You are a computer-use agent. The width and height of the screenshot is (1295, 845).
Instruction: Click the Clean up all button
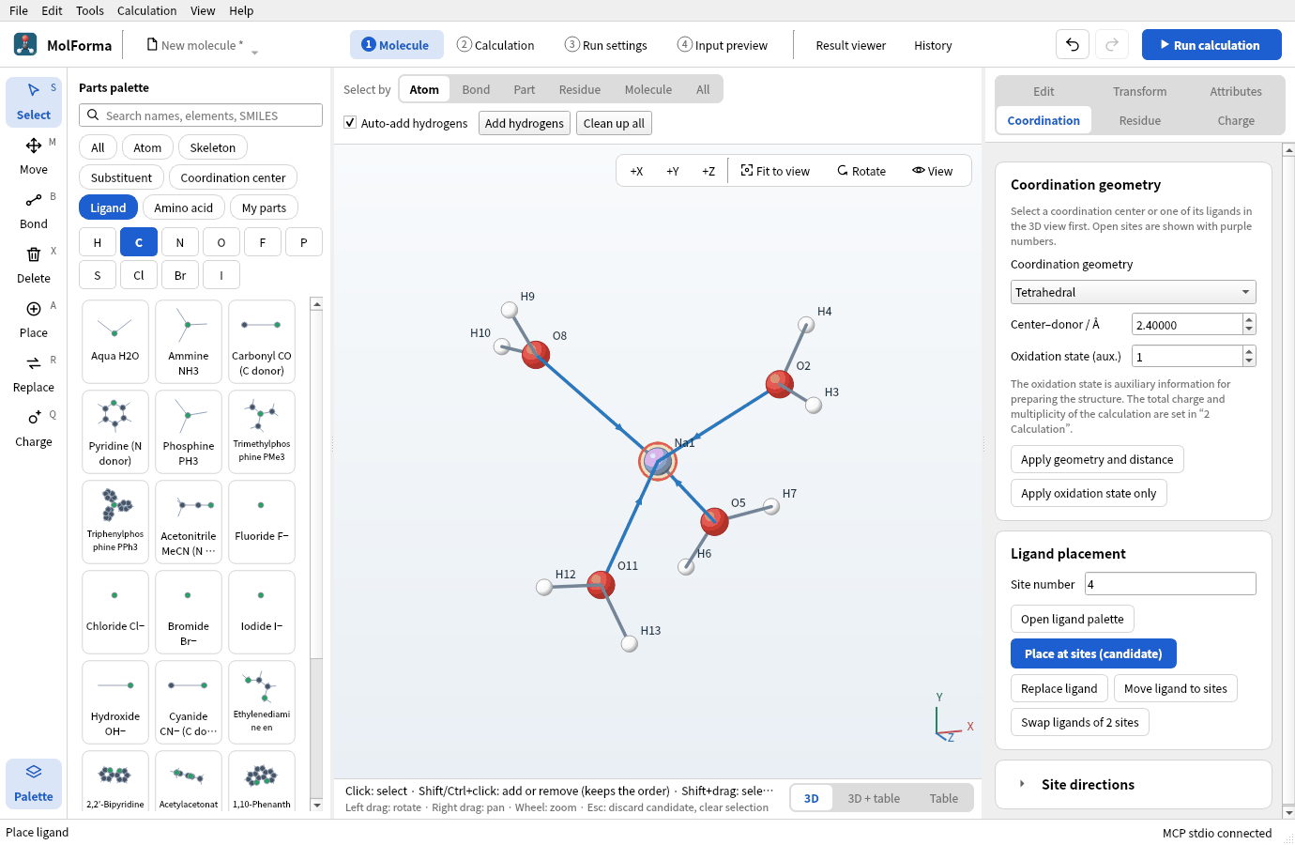point(614,123)
